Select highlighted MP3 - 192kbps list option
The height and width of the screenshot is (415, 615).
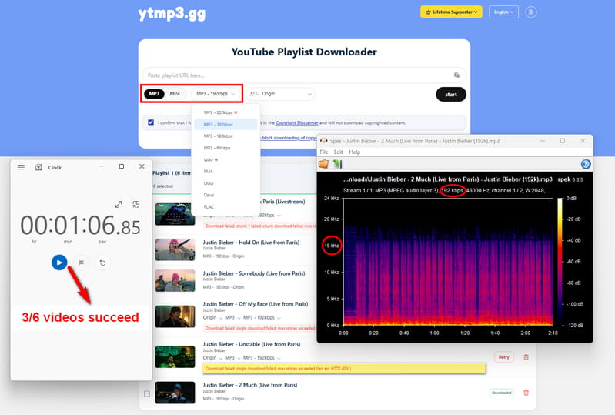226,124
